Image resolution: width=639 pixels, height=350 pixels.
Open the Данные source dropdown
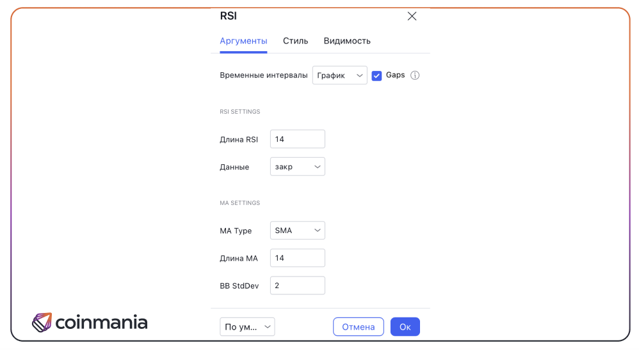(298, 167)
